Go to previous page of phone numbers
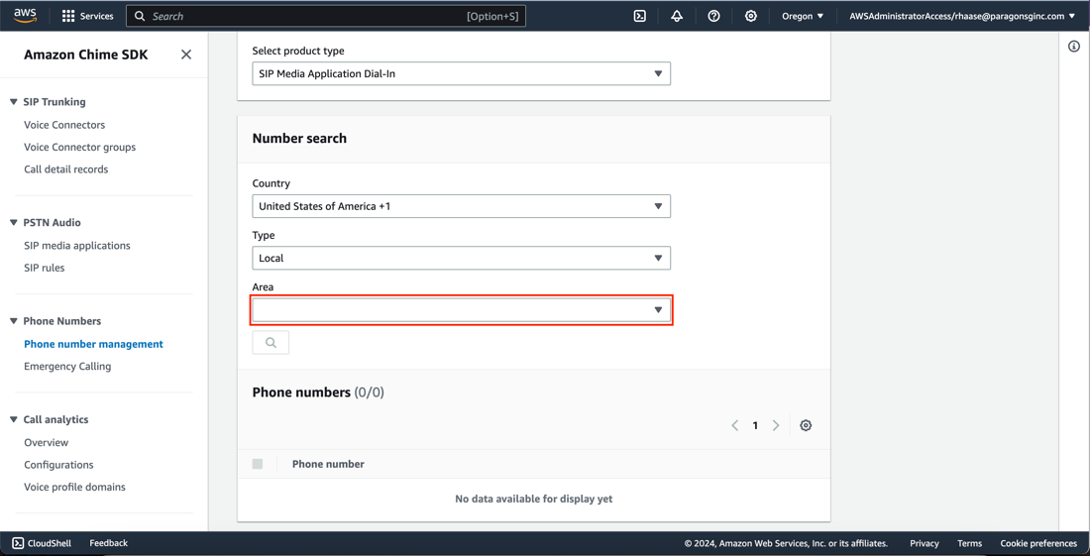Image resolution: width=1090 pixels, height=560 pixels. pos(735,426)
